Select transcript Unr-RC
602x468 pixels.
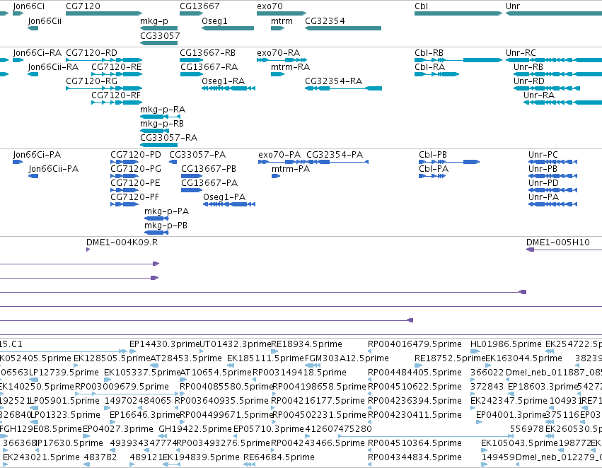(x=521, y=53)
